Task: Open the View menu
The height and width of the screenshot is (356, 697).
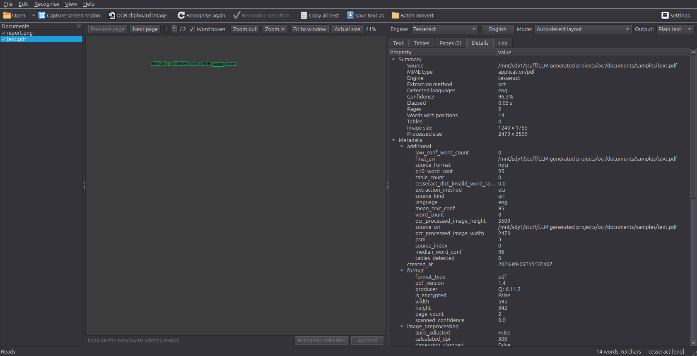Action: 71,4
